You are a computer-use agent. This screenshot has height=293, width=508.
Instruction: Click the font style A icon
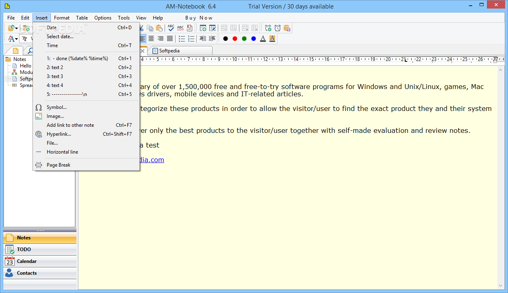click(11, 39)
